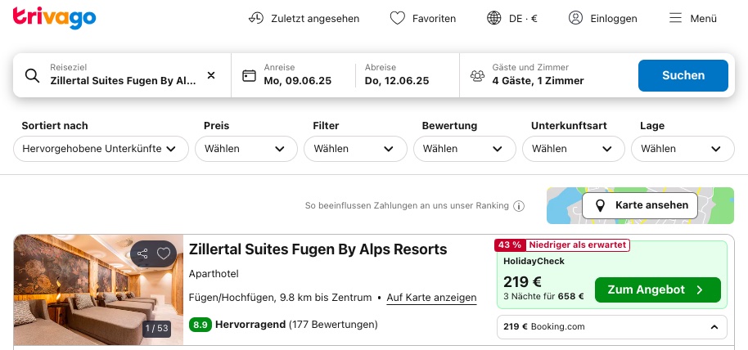Click Fügen/Hochfügen, 9.8 km bis Zentrum
748x350 pixels.
[280, 298]
